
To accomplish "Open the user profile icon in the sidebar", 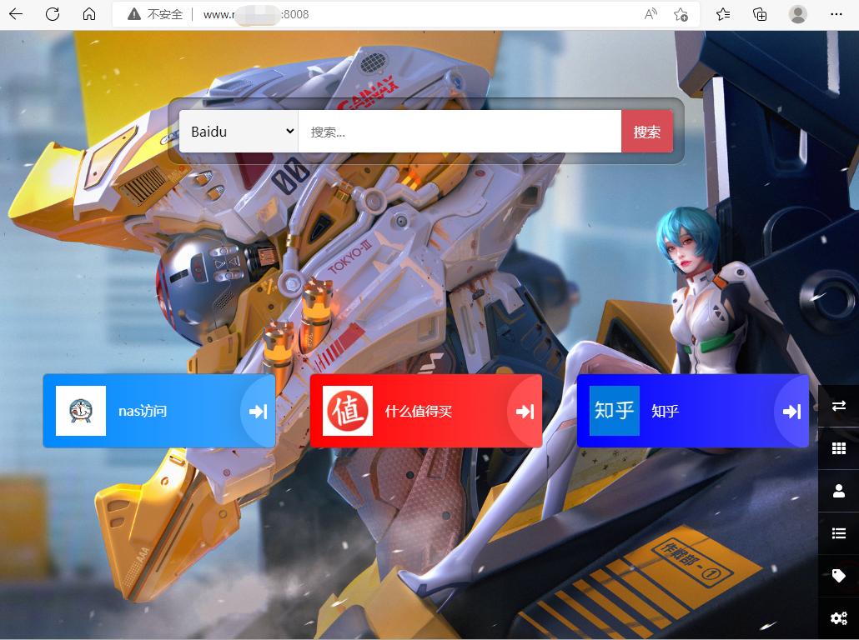I will 838,490.
